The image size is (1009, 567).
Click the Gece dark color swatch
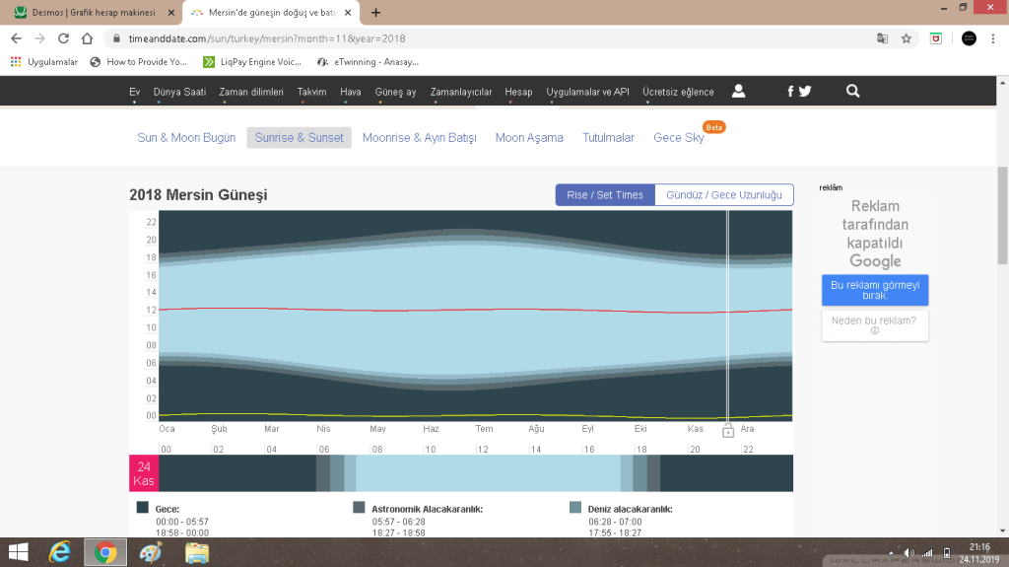pos(142,508)
